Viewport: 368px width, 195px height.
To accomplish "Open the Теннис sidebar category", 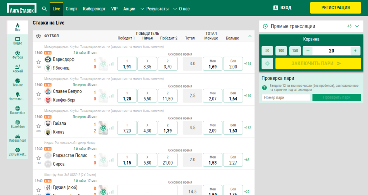I will click(x=18, y=82).
